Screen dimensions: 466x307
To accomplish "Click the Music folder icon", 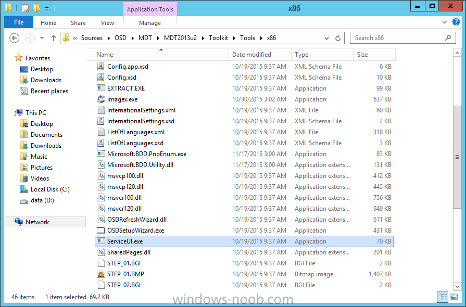I will pyautogui.click(x=24, y=156).
